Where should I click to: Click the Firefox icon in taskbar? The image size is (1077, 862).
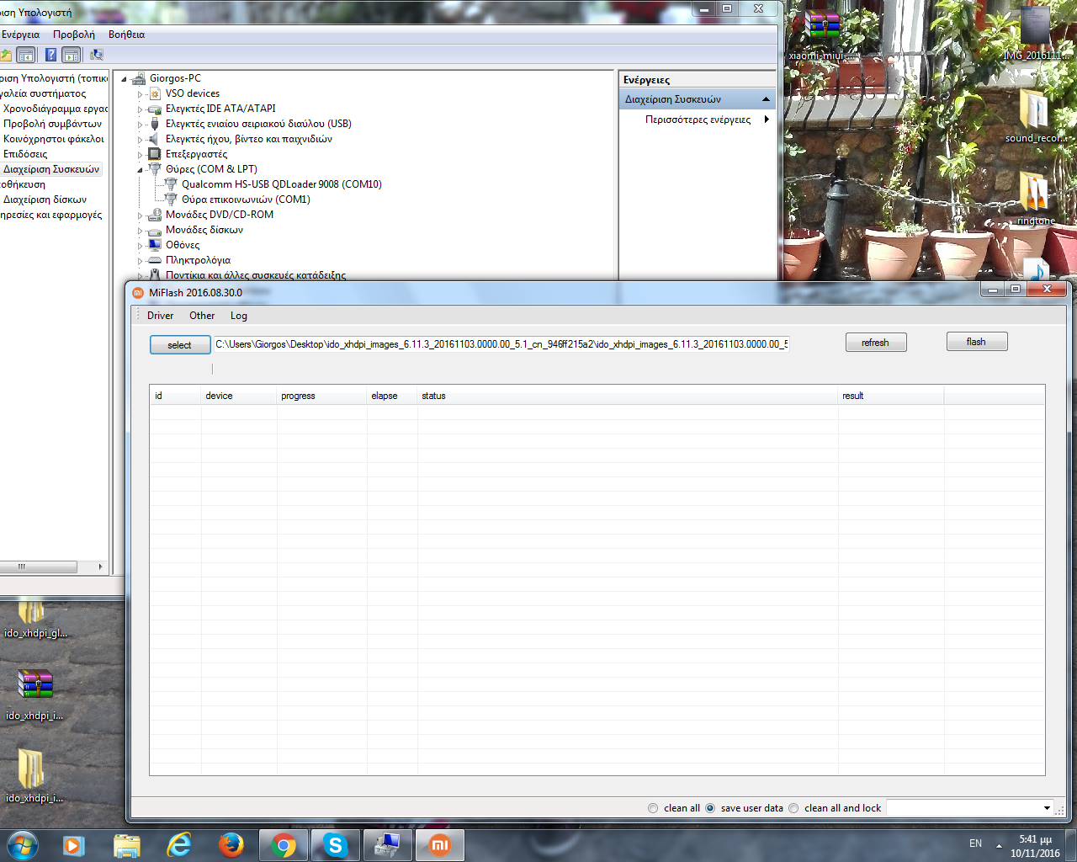231,844
